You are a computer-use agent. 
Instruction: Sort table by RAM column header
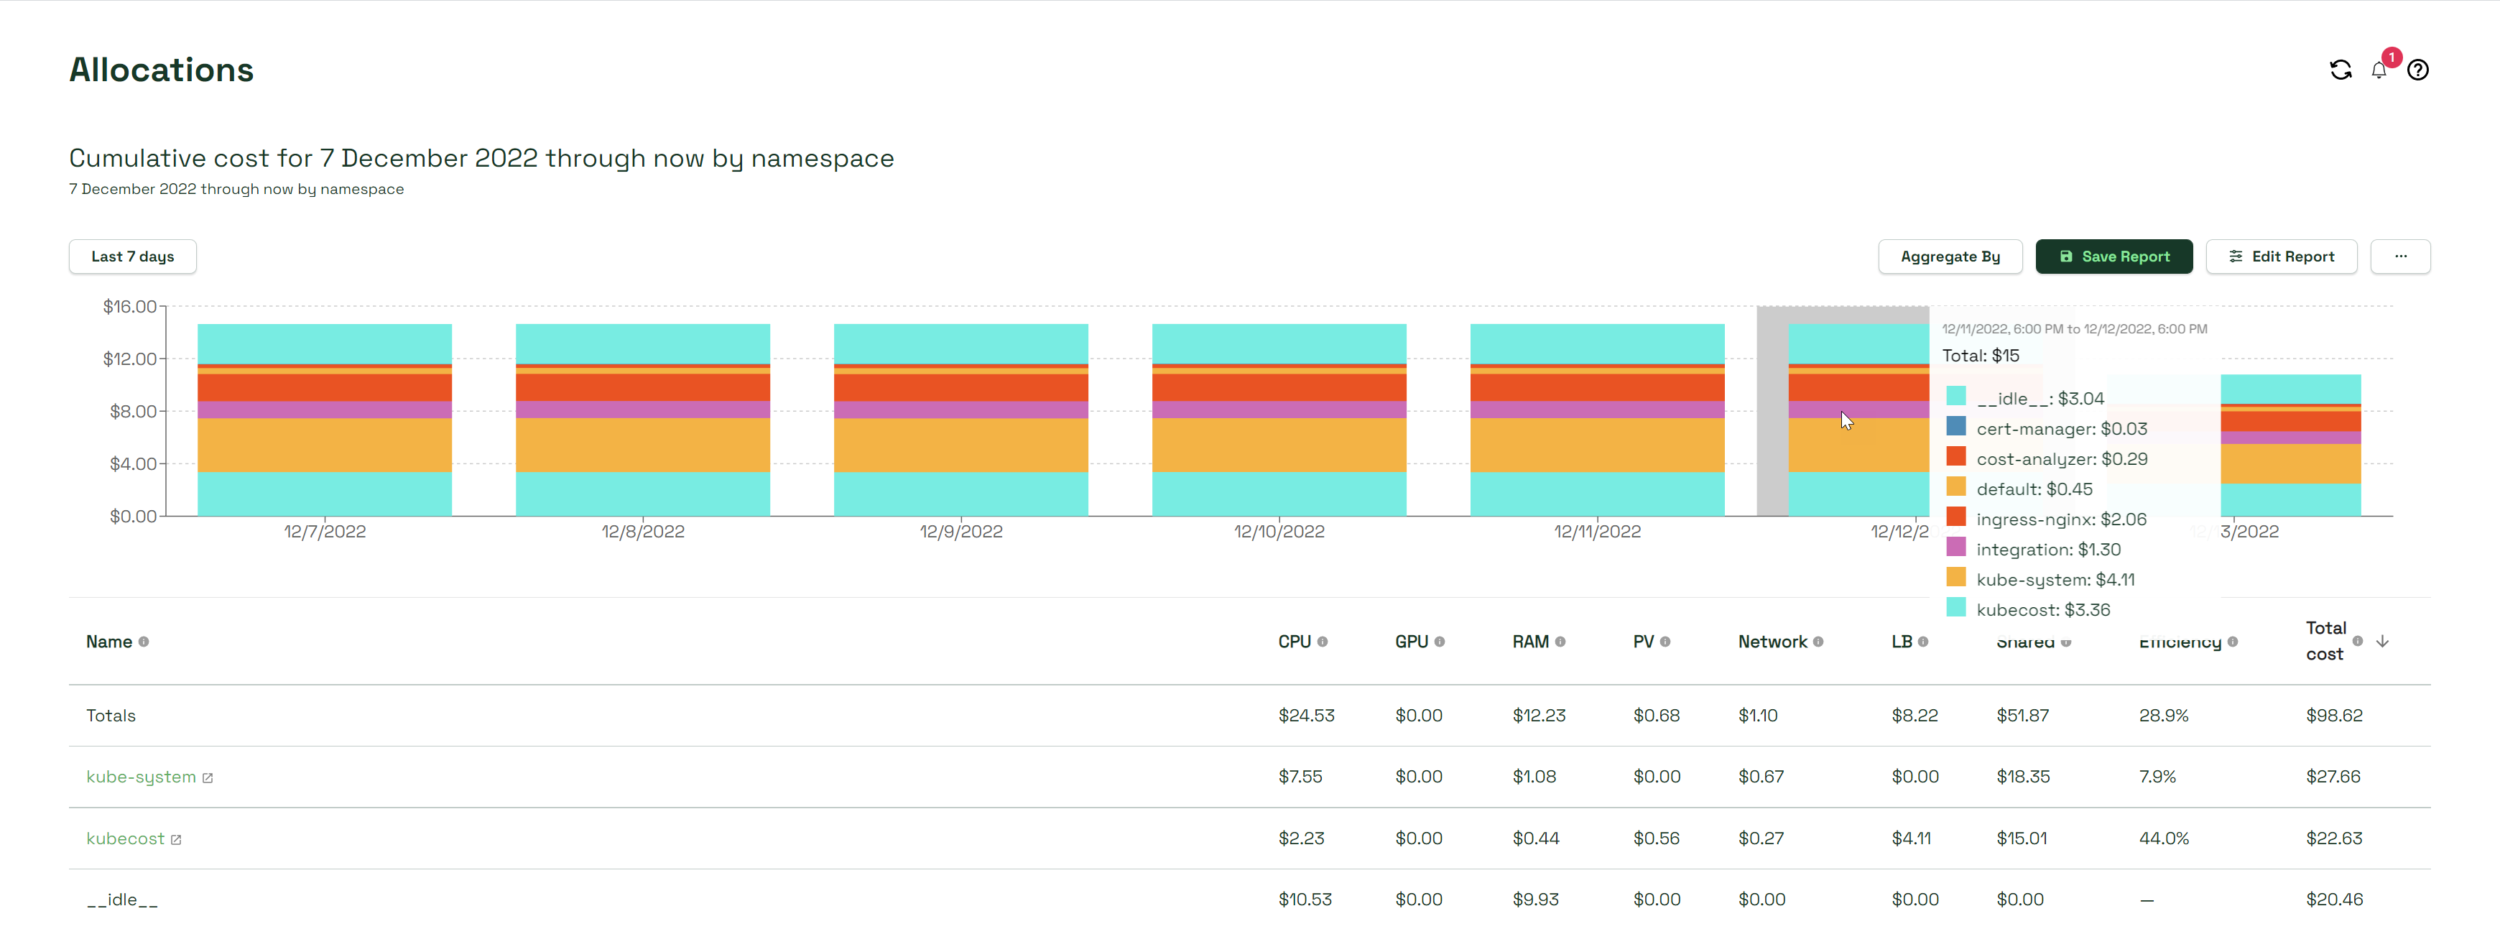tap(1530, 642)
